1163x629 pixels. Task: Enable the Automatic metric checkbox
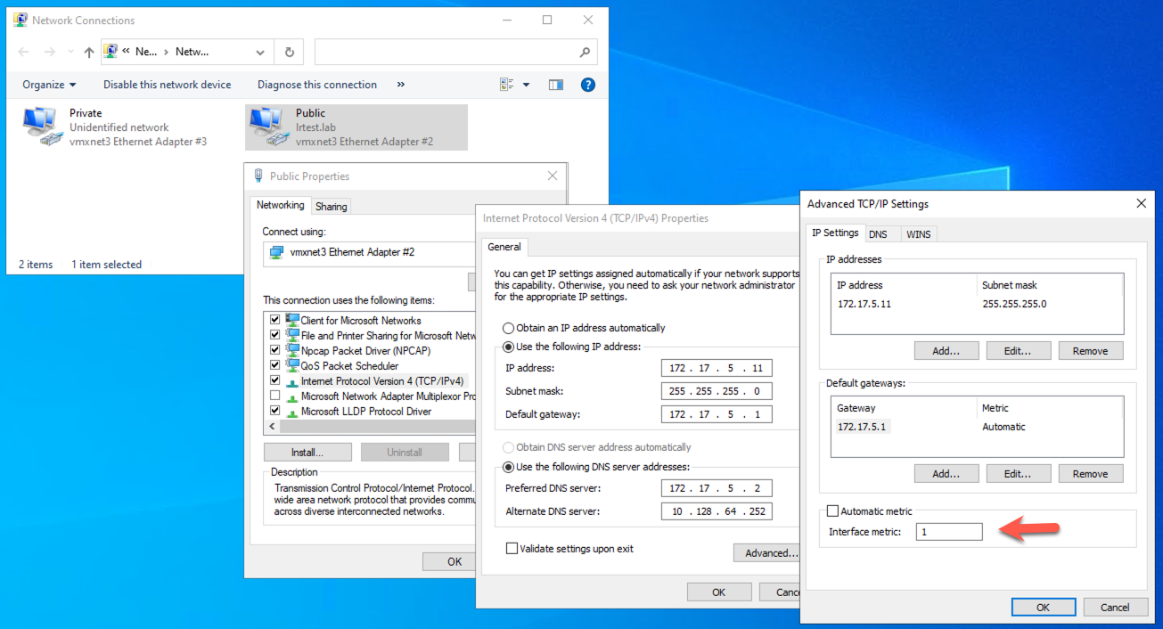coord(833,511)
